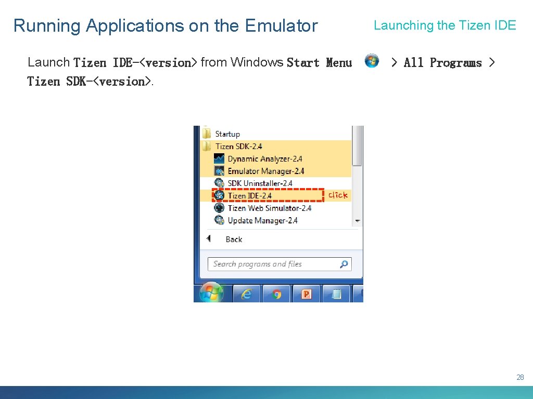The width and height of the screenshot is (533, 399).
Task: Click slide page number 28
Action: (x=520, y=377)
